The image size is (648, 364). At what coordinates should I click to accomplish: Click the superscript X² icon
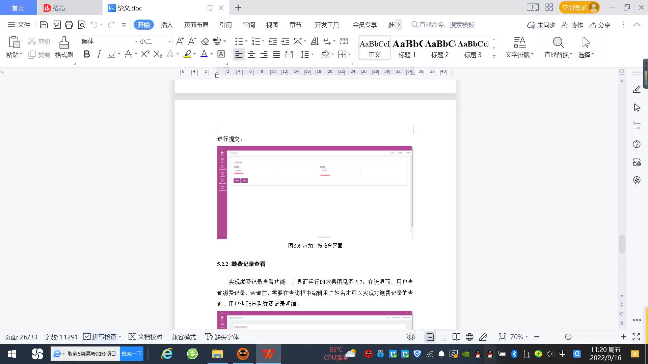145,54
